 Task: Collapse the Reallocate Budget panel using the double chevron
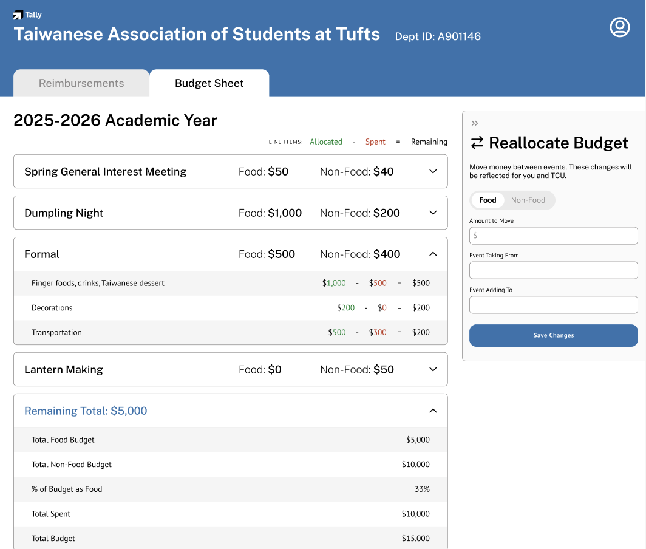[475, 123]
